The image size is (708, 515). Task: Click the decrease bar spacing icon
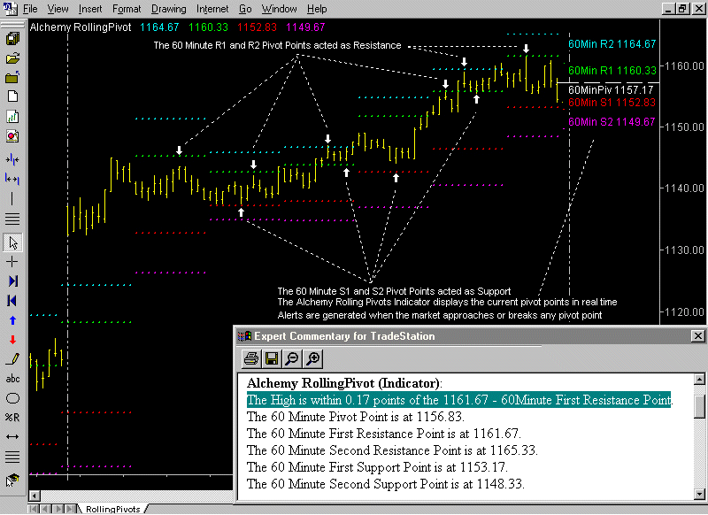[12, 159]
